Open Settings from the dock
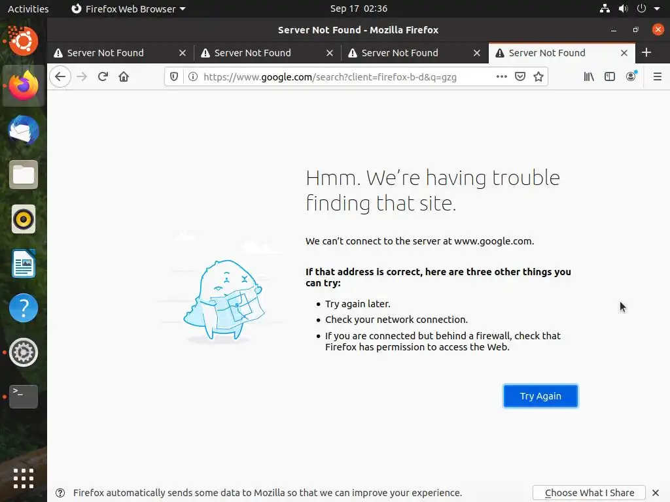This screenshot has height=502, width=670. point(24,352)
